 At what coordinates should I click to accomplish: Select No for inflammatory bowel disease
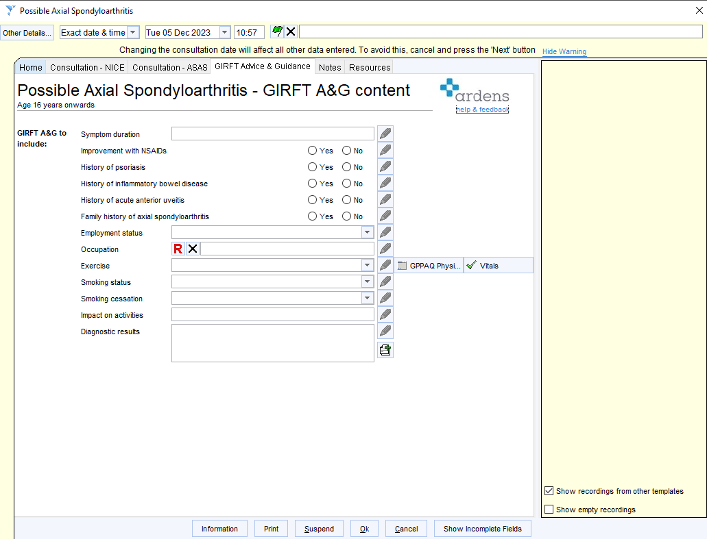coord(346,184)
